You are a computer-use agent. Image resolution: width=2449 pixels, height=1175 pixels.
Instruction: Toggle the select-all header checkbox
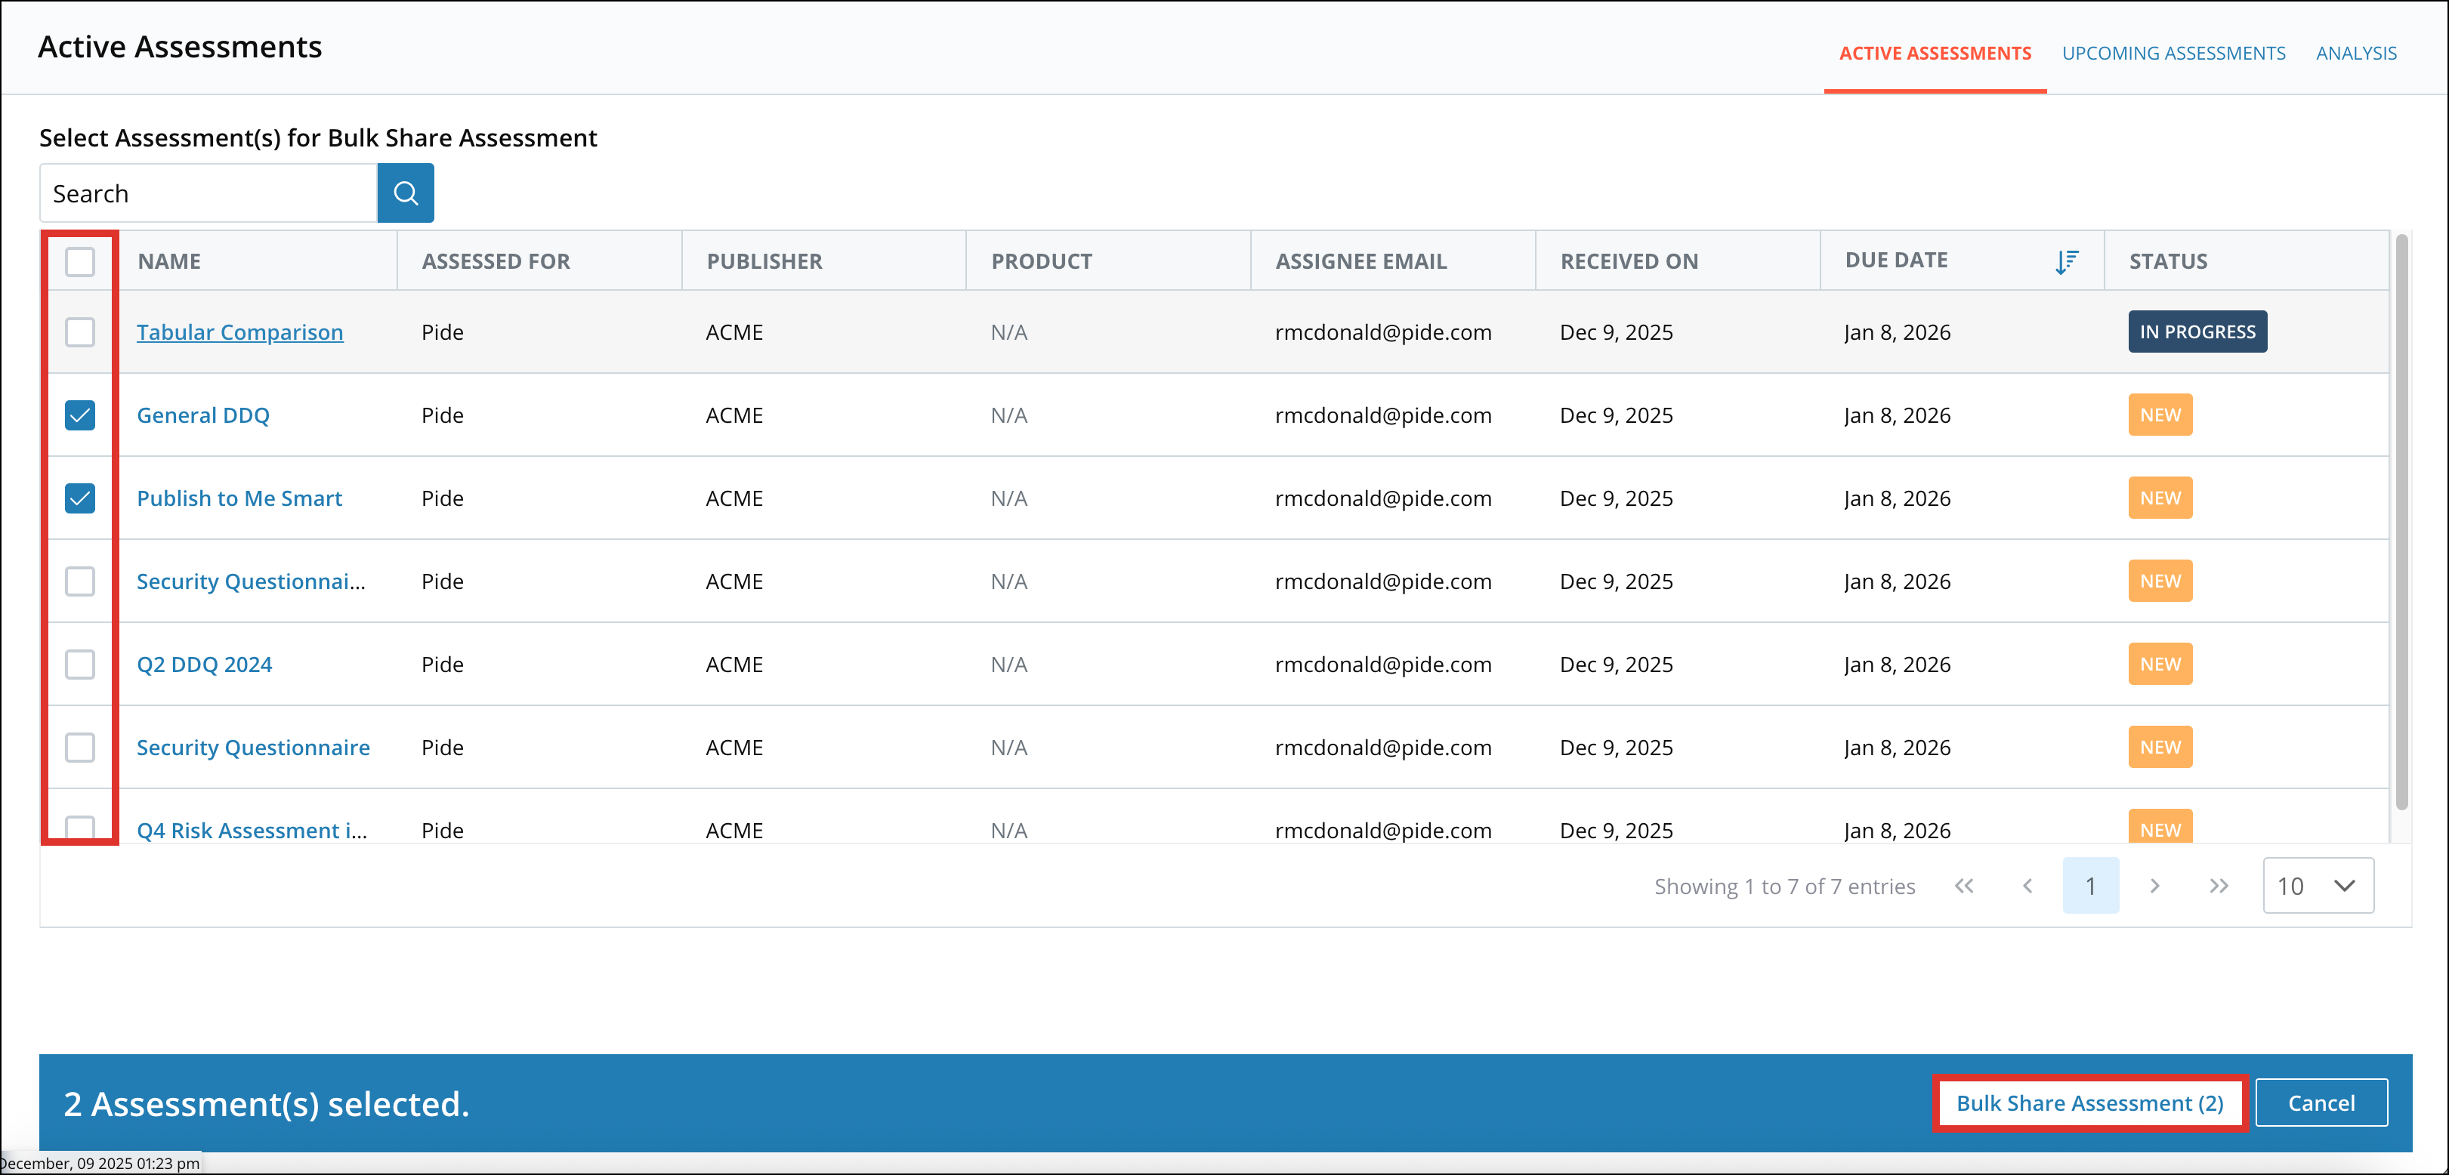(x=80, y=261)
